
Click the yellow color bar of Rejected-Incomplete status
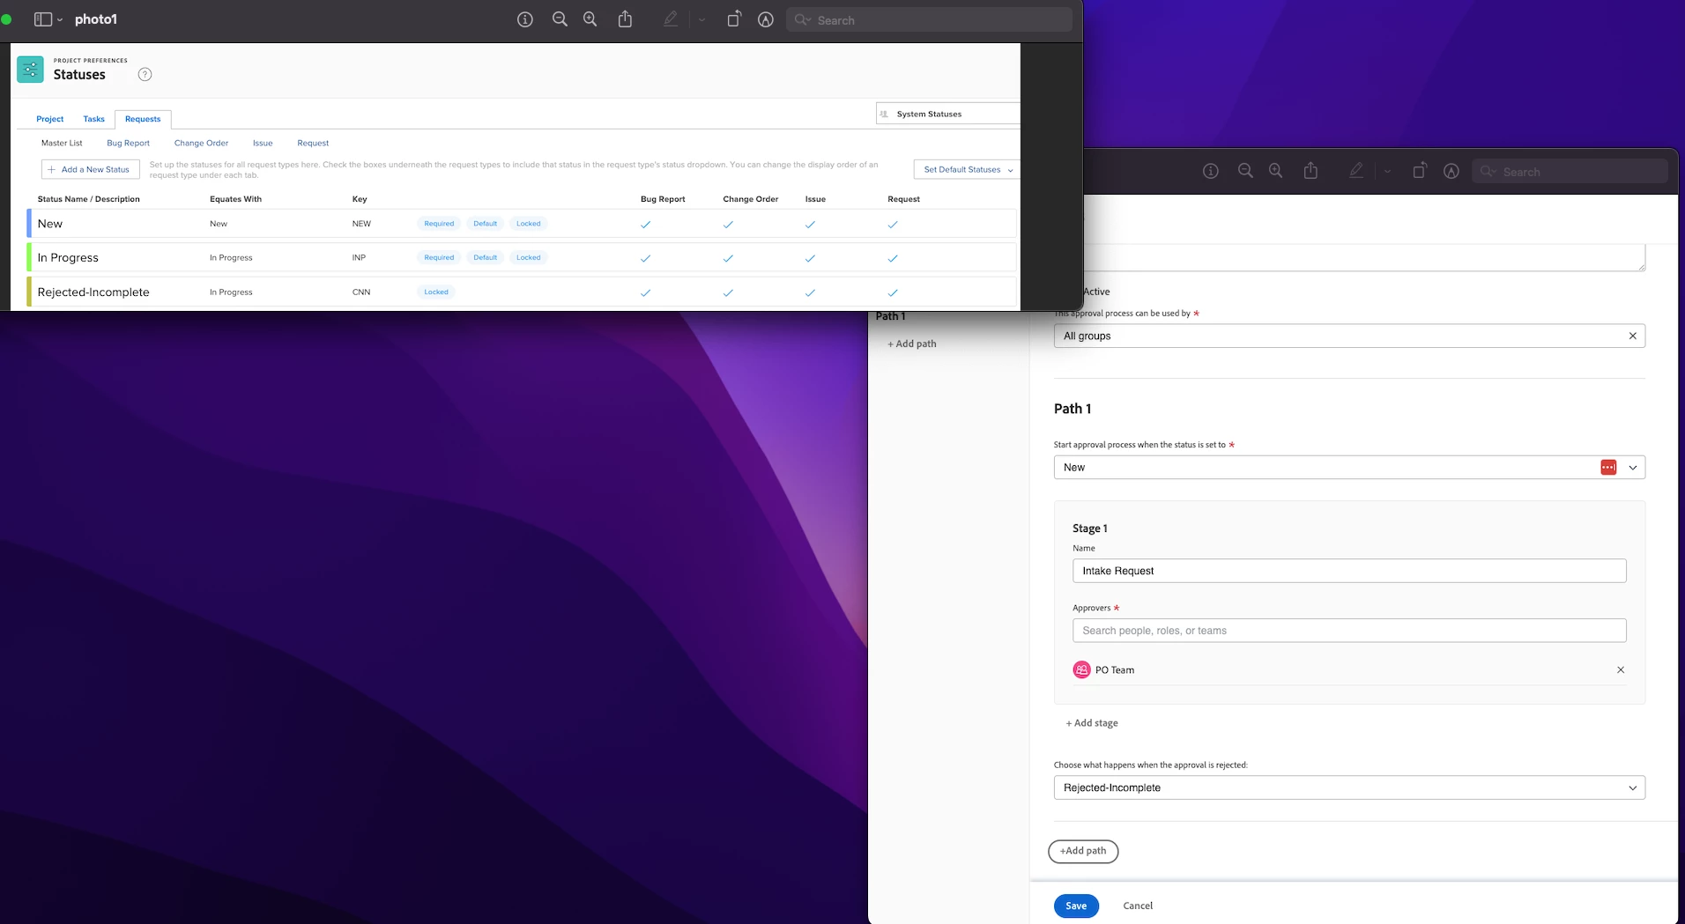pyautogui.click(x=29, y=292)
